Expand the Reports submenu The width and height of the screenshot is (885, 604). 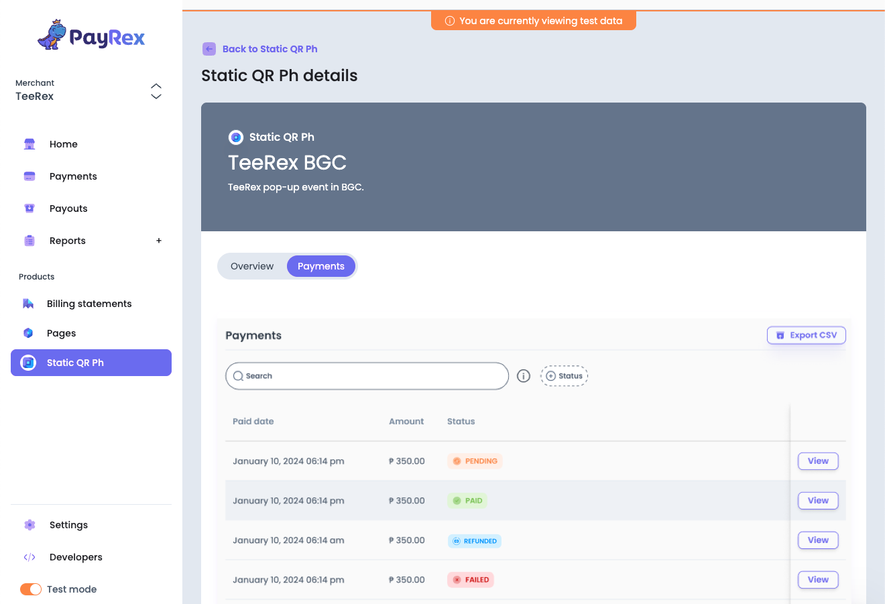click(159, 241)
